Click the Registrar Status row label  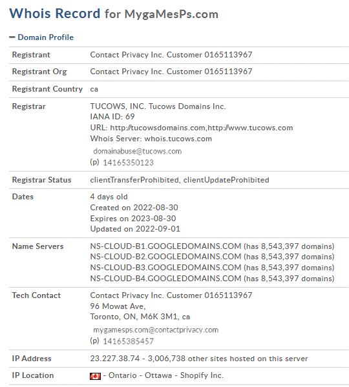[41, 180]
